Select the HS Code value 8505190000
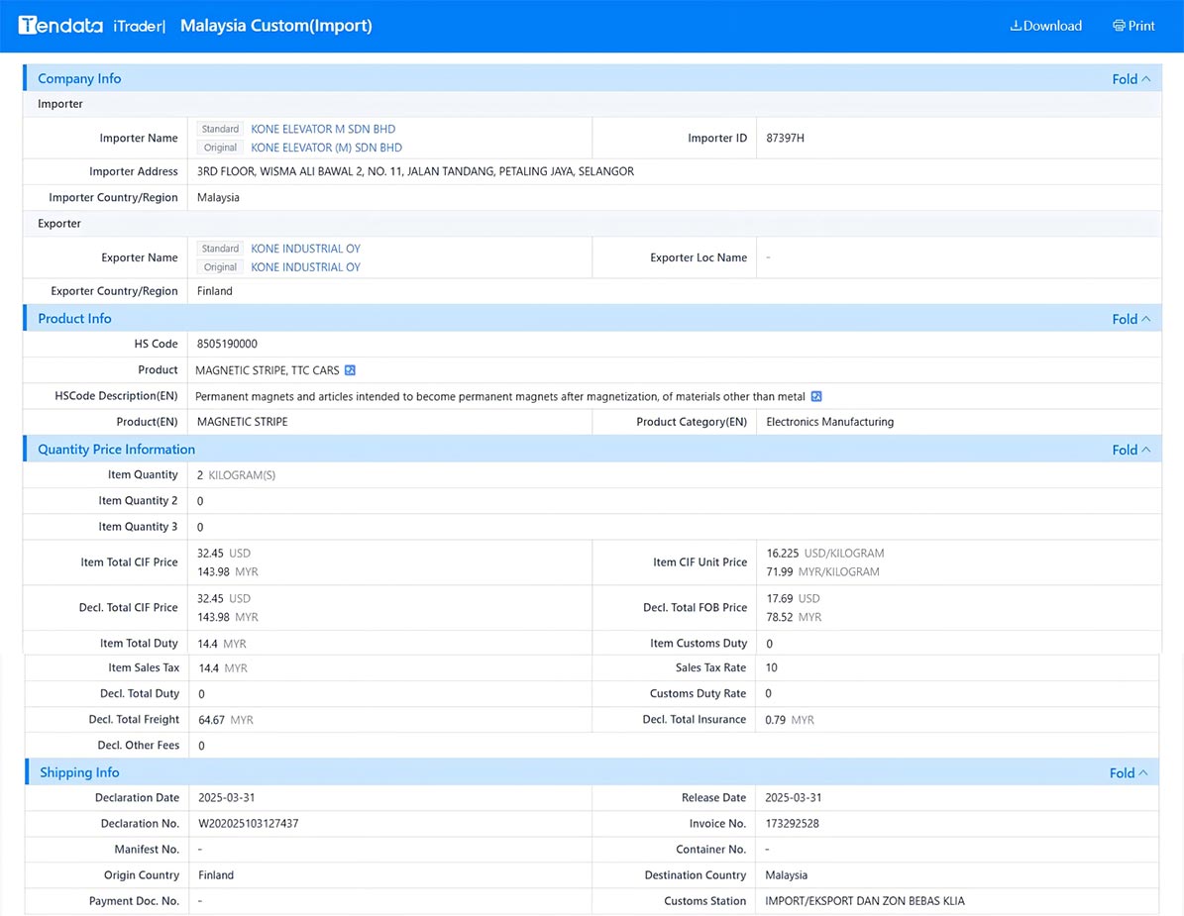1184x916 pixels. tap(227, 344)
